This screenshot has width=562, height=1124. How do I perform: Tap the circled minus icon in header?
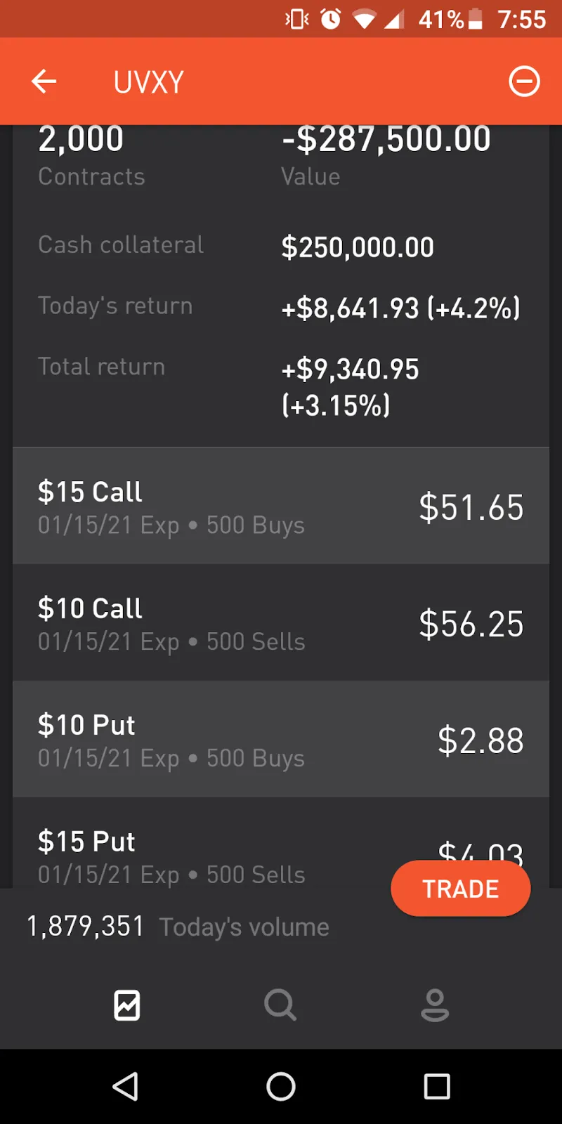[x=524, y=81]
